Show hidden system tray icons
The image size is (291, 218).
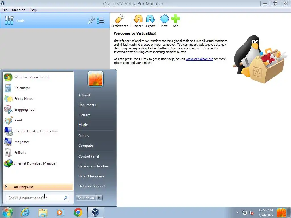(x=238, y=213)
